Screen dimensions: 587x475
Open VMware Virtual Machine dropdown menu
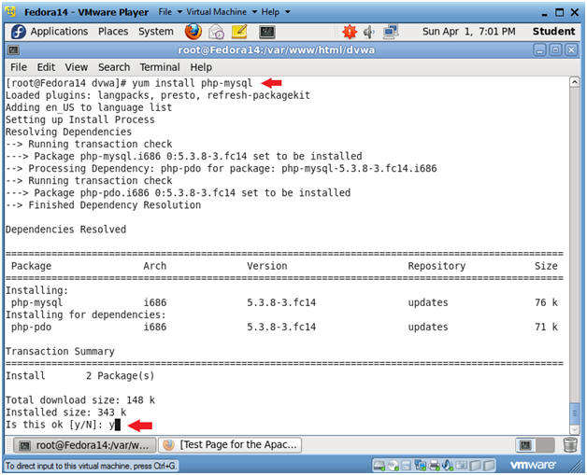click(x=222, y=12)
